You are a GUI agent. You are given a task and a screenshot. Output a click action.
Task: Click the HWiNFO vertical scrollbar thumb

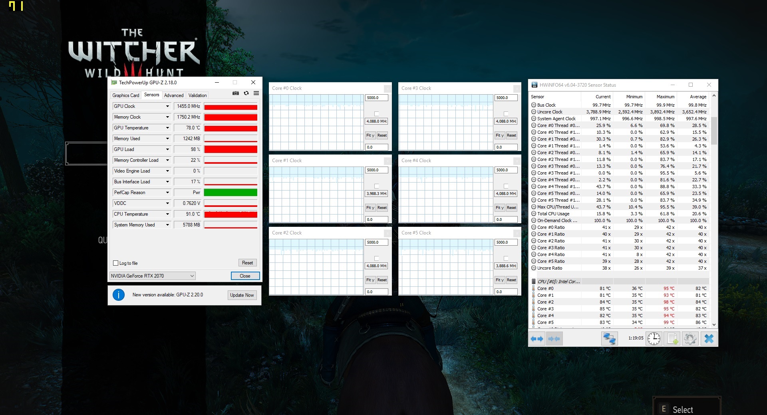coord(714,131)
